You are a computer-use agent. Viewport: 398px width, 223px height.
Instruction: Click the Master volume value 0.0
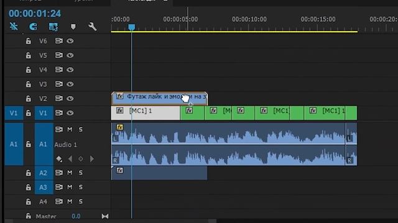pos(76,216)
